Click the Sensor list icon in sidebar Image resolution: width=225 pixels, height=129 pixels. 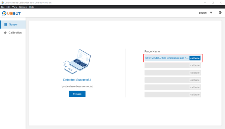pos(6,25)
